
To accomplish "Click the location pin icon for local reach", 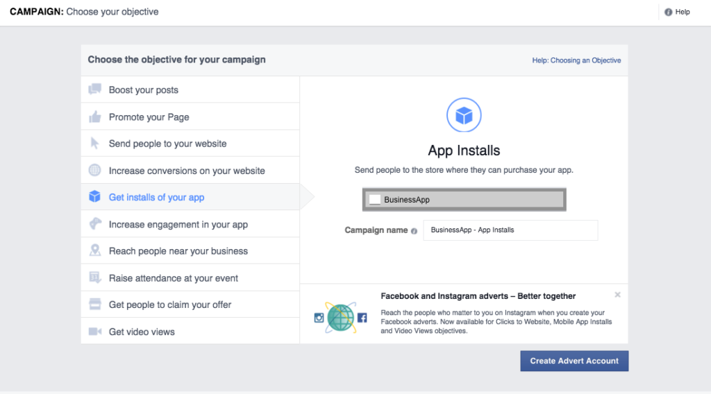I will [x=95, y=251].
